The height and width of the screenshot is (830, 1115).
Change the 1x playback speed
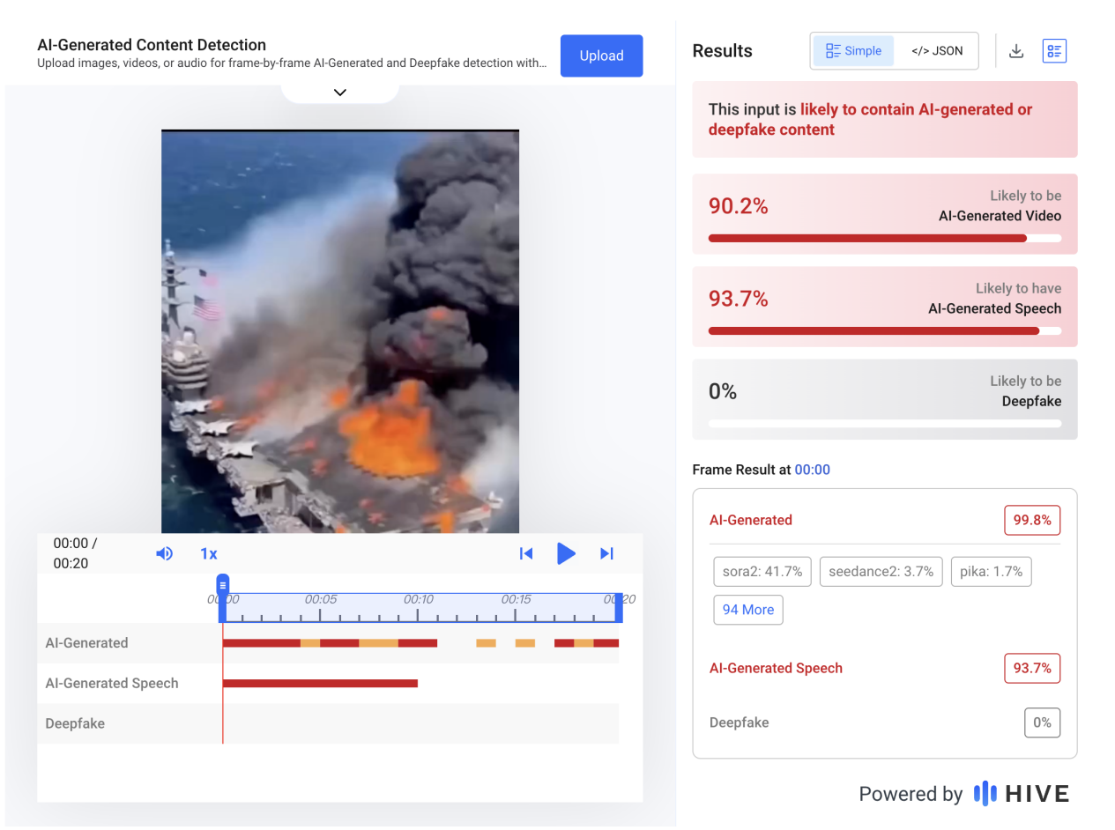point(208,553)
